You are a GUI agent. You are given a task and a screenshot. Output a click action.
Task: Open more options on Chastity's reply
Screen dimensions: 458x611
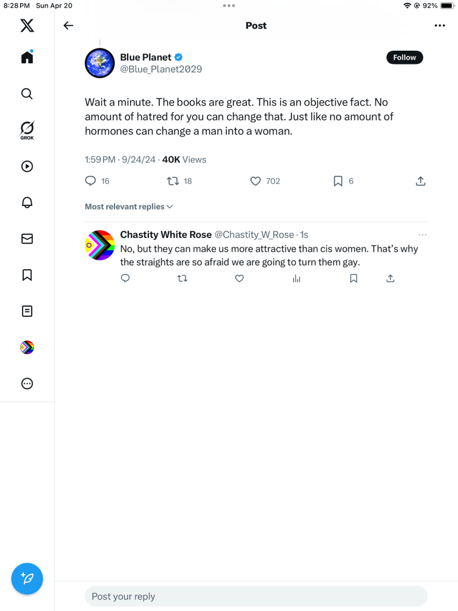[x=422, y=234]
